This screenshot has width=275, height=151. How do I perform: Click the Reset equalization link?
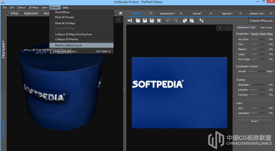point(262,34)
